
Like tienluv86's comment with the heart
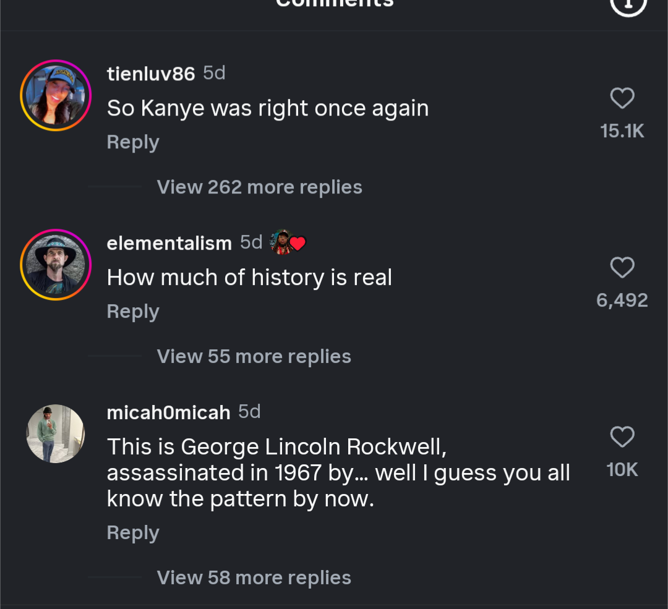click(622, 98)
